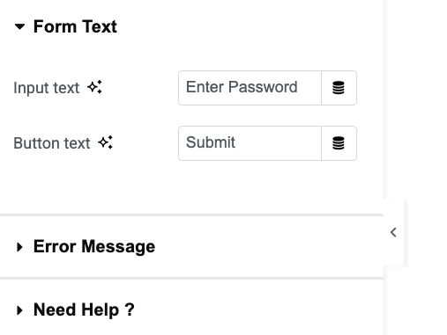Select the Form Text section heading
The height and width of the screenshot is (335, 447).
tap(75, 26)
